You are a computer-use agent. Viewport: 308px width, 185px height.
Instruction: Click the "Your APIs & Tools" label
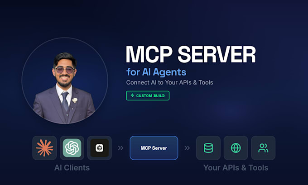(236, 168)
